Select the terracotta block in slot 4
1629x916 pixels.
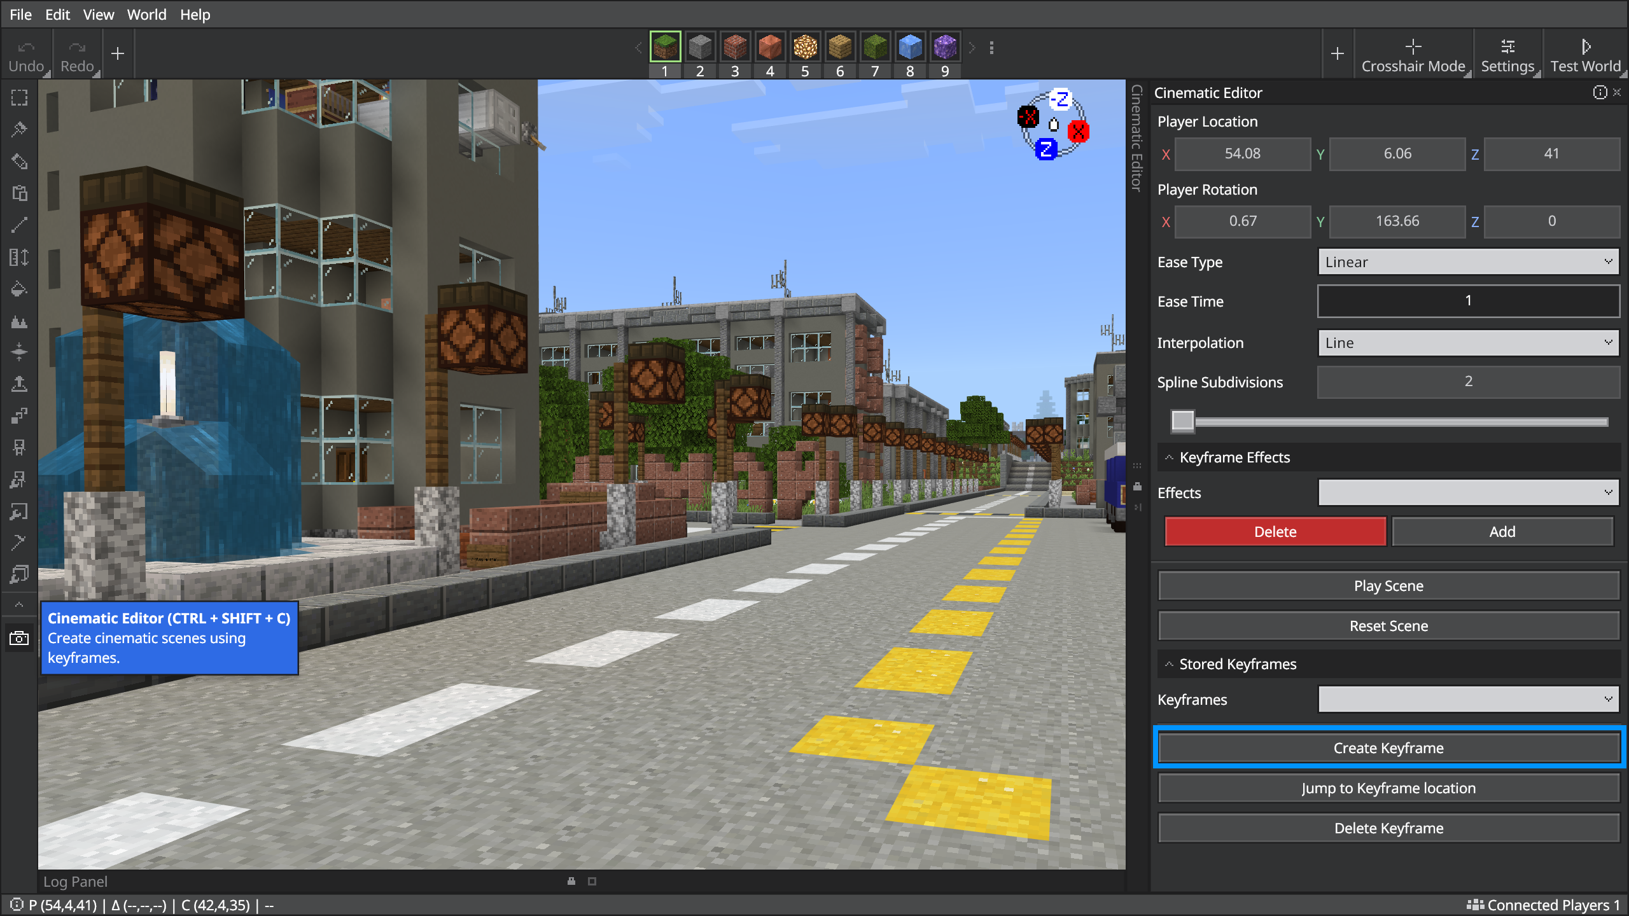[770, 46]
